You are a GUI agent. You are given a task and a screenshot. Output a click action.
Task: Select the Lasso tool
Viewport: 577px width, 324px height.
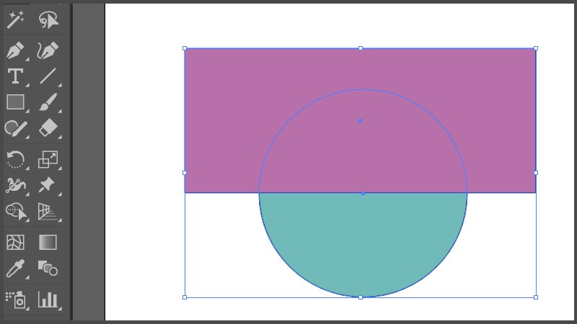(x=48, y=19)
